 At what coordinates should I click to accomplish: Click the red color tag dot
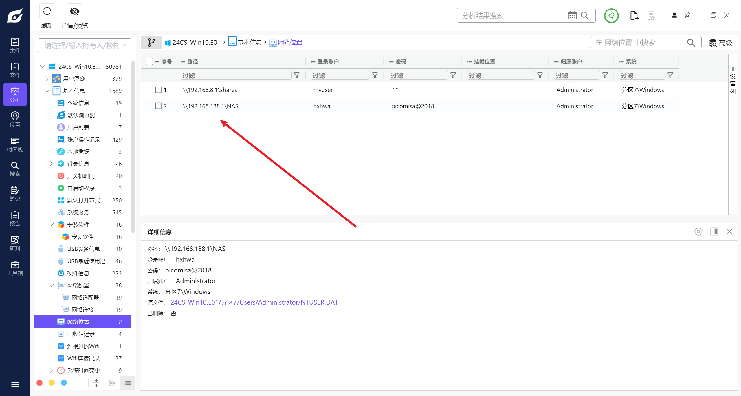coord(40,383)
